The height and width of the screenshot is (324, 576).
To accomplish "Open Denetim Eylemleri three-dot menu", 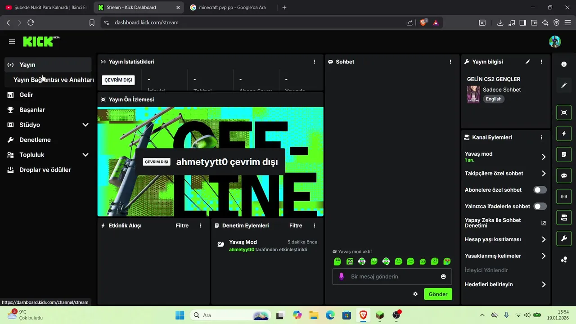I will tap(314, 225).
